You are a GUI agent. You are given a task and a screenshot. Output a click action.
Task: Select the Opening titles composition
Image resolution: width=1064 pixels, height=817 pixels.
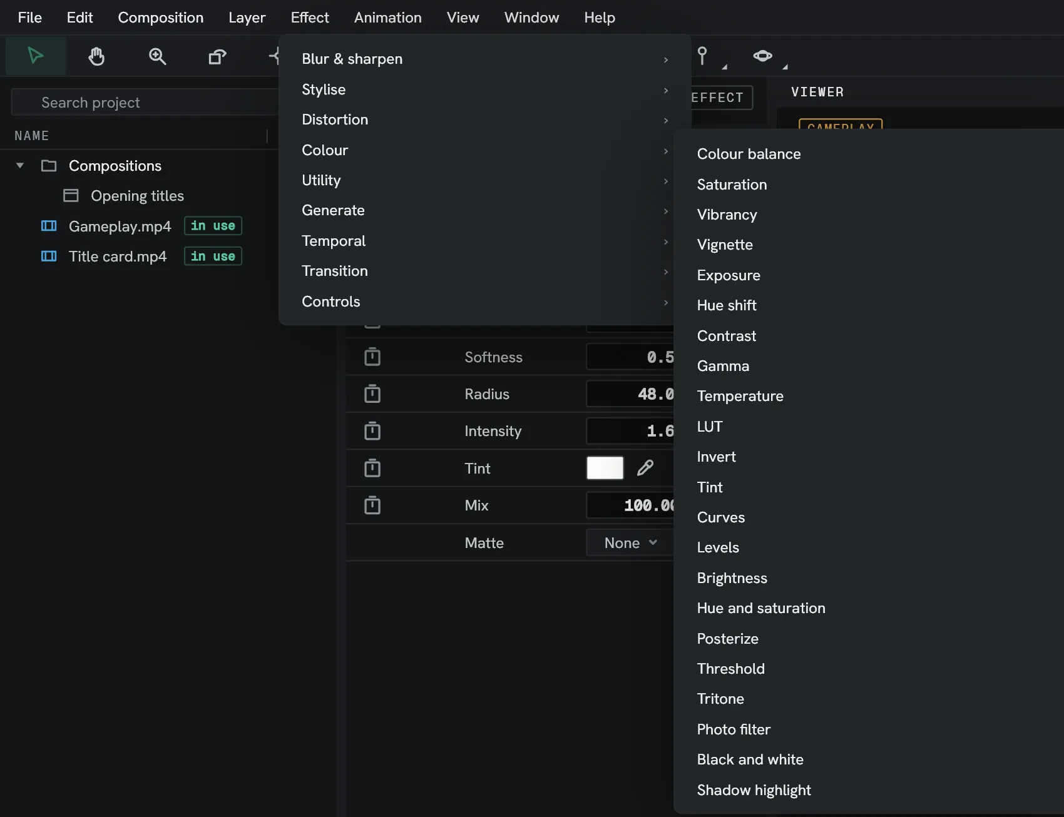click(x=137, y=196)
